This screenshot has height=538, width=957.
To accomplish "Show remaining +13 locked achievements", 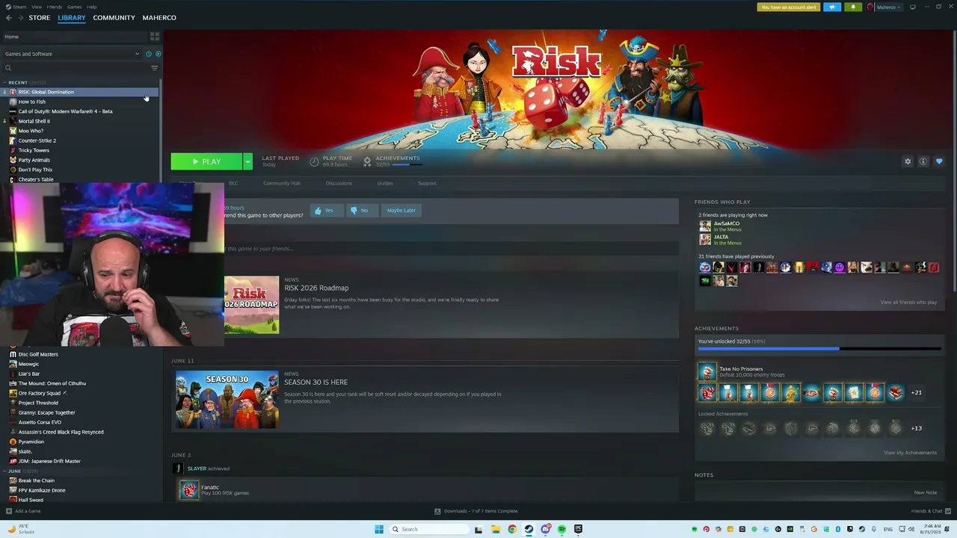I will click(916, 429).
